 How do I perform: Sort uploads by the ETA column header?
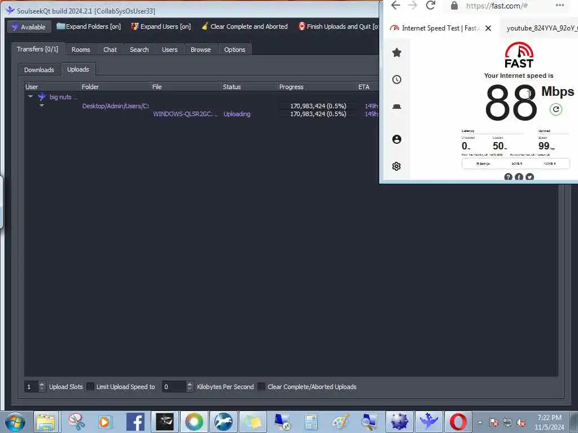(368, 87)
